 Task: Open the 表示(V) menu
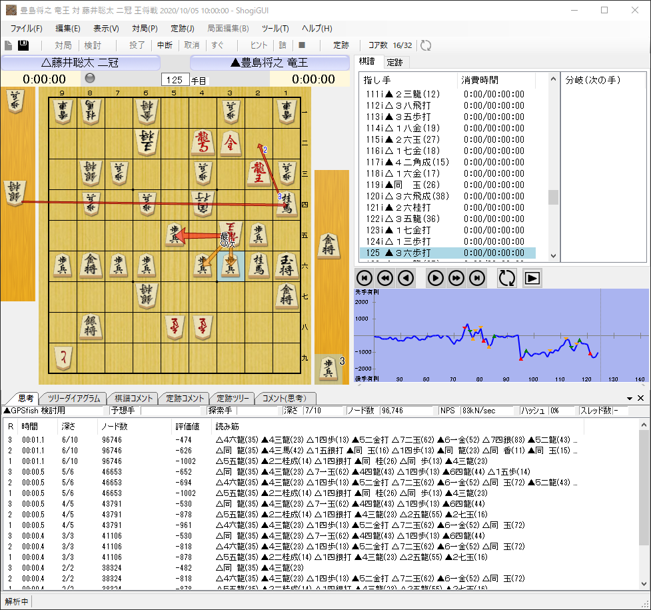[106, 29]
